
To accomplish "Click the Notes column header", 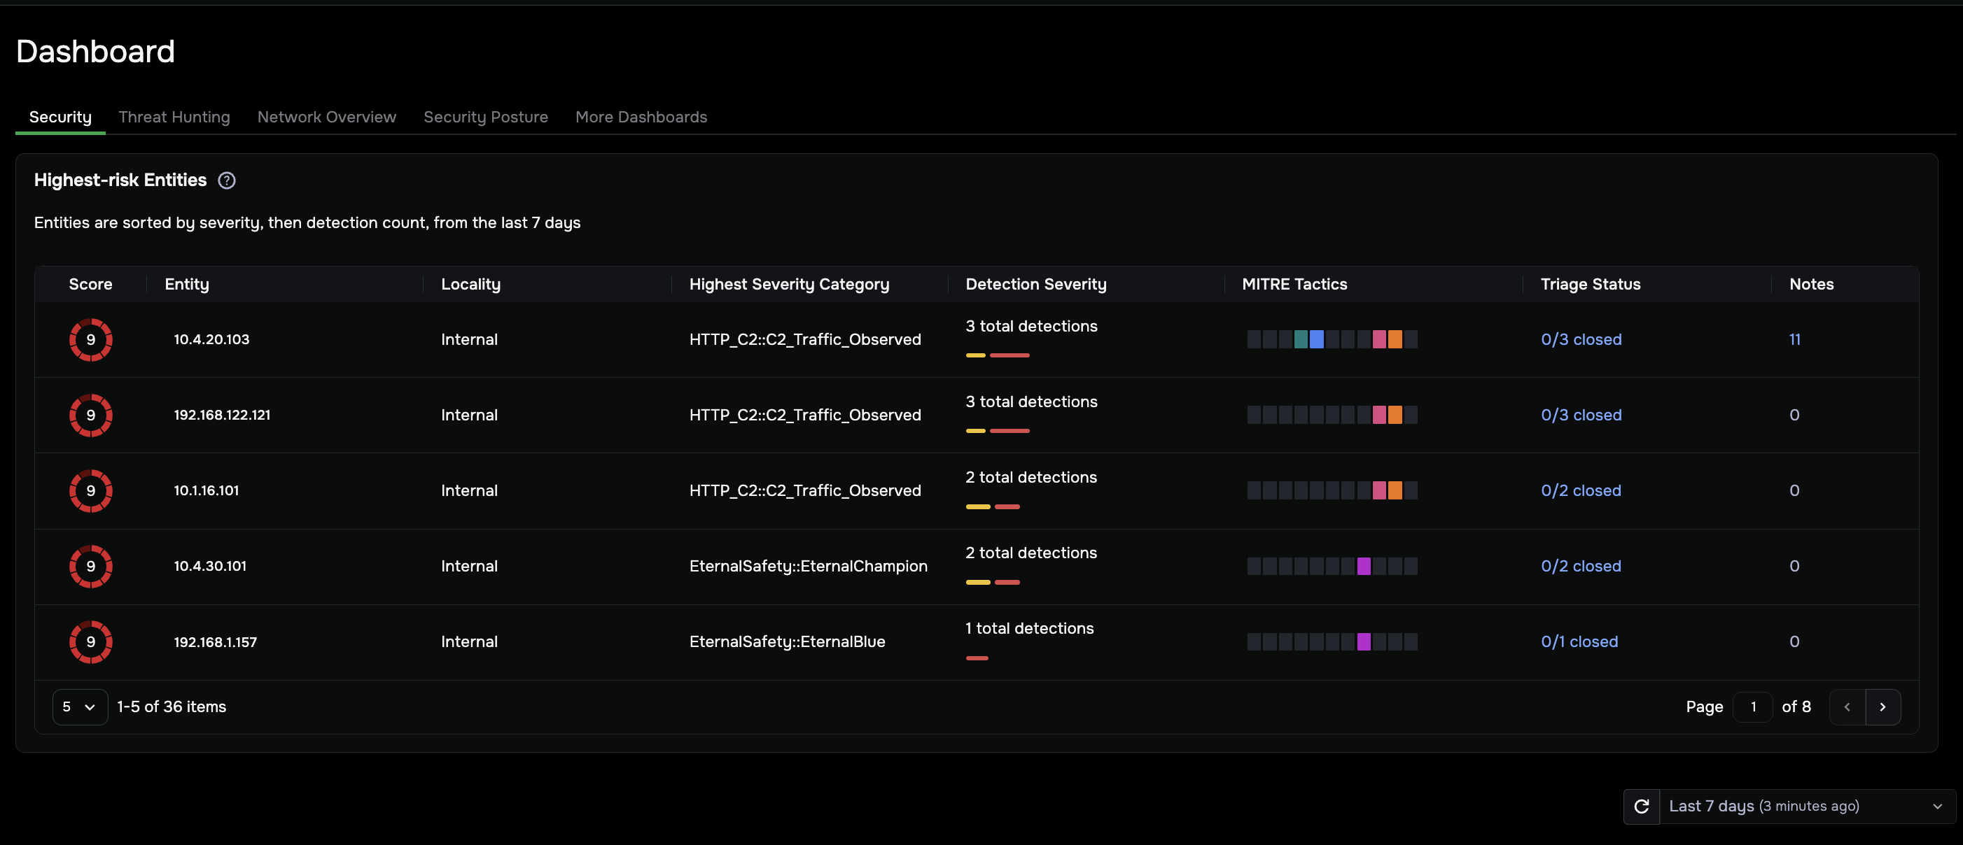I will (x=1811, y=284).
